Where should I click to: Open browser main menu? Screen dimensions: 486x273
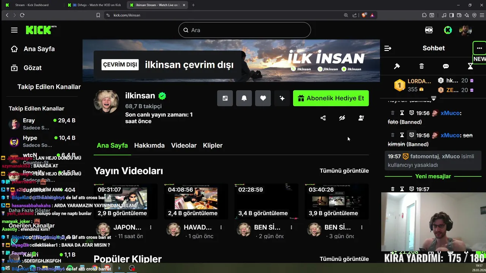tap(481, 15)
